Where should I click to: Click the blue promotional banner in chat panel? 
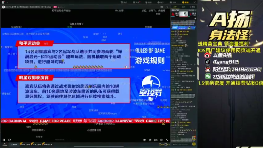[183, 28]
